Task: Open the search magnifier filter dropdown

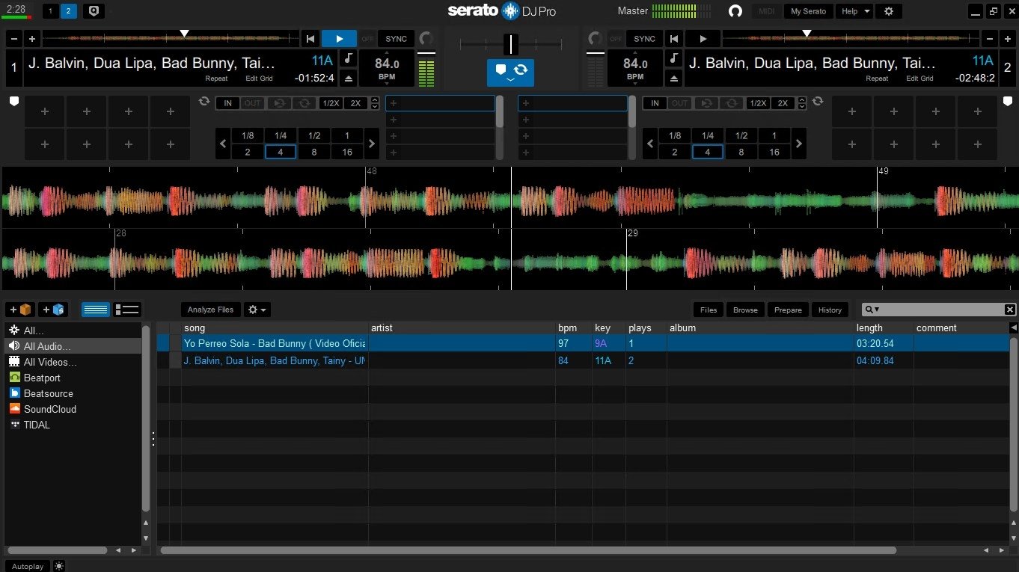Action: coord(872,310)
